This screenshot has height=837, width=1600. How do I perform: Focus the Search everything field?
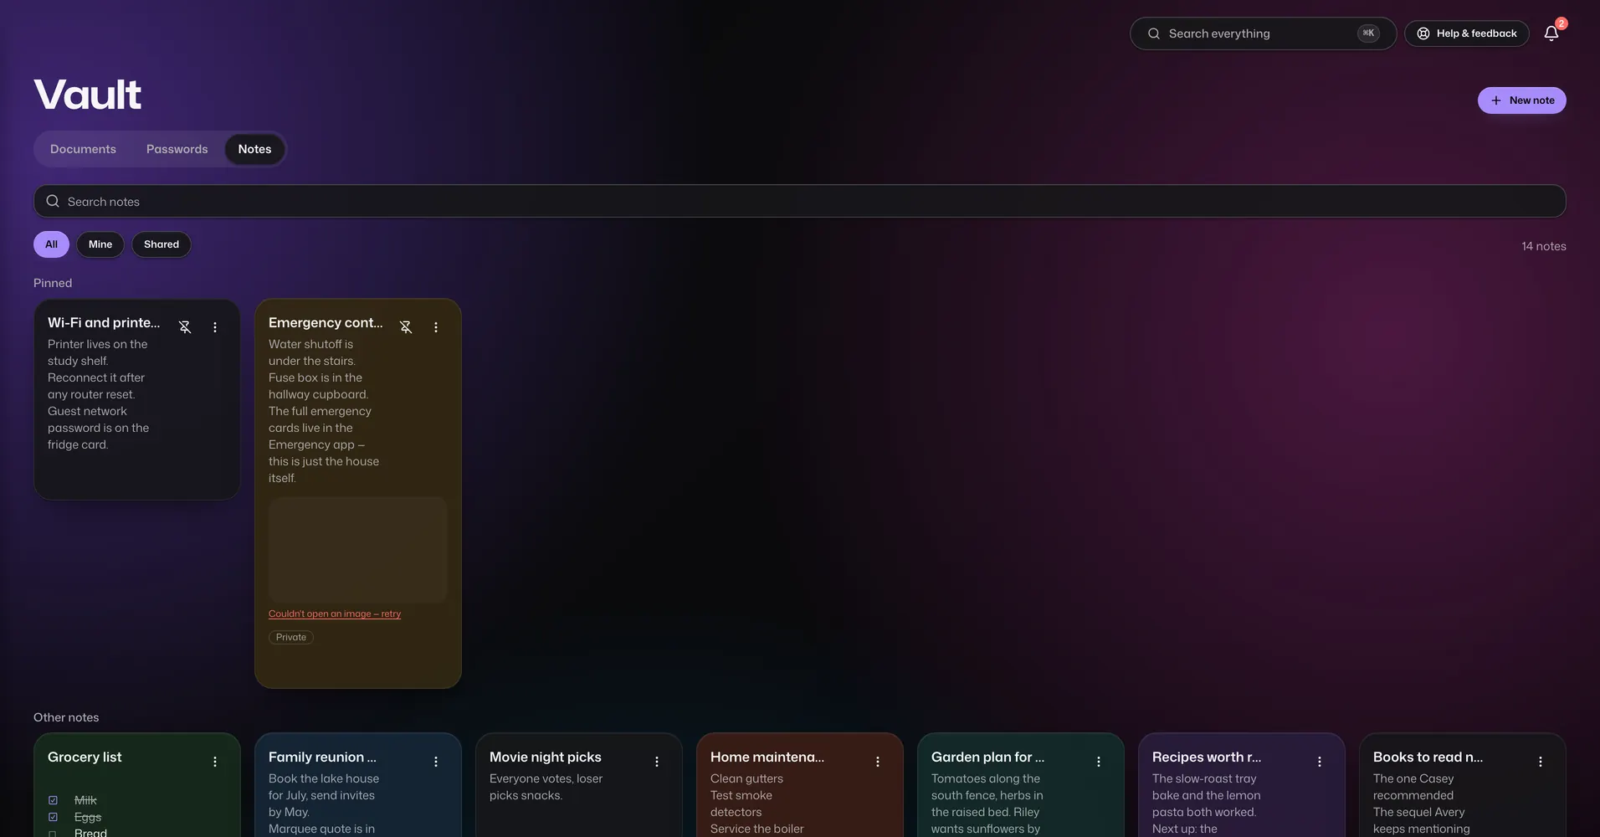click(x=1263, y=33)
